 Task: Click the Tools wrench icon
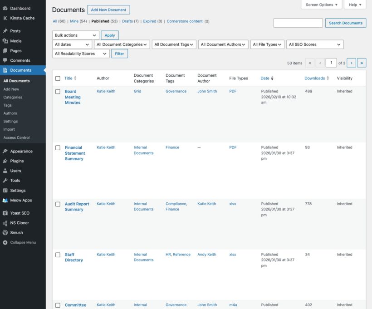click(5, 181)
